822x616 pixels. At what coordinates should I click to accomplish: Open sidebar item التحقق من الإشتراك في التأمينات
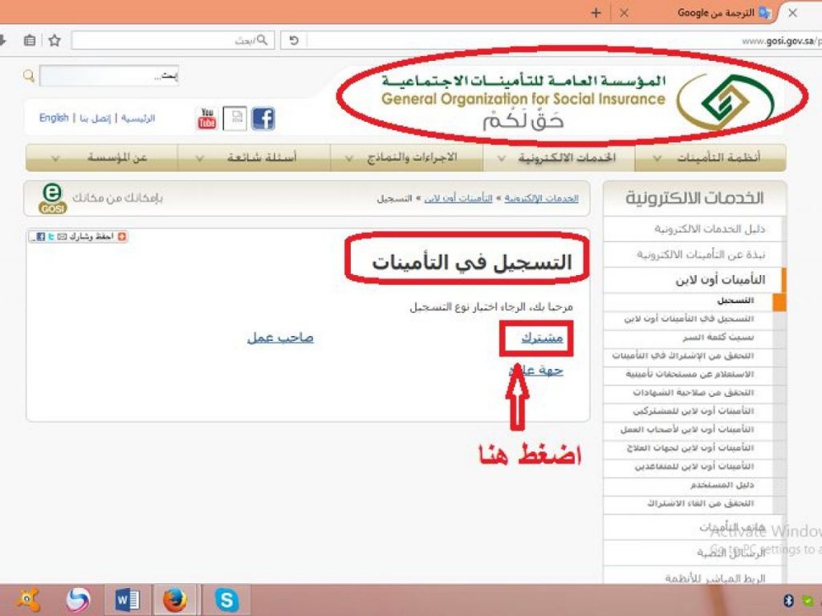click(683, 355)
